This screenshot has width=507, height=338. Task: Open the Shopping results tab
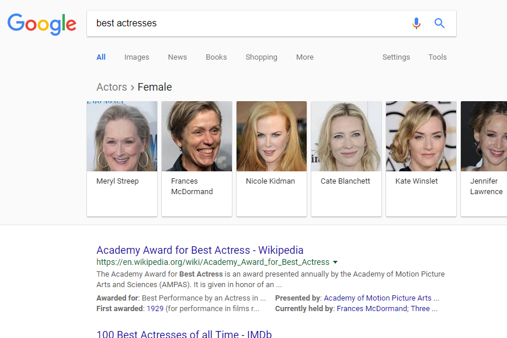point(261,57)
